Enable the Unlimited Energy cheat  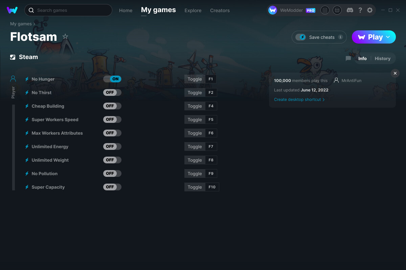112,146
